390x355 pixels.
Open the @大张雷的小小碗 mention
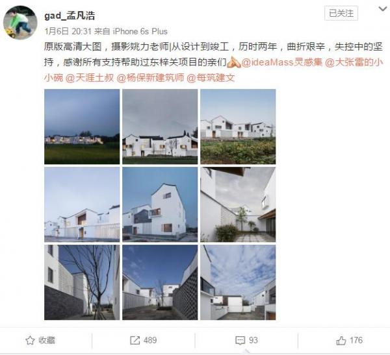pyautogui.click(x=354, y=62)
